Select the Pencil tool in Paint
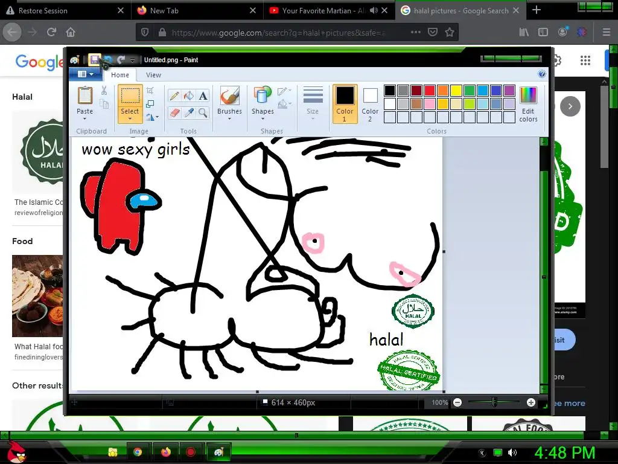618x464 pixels. click(174, 96)
